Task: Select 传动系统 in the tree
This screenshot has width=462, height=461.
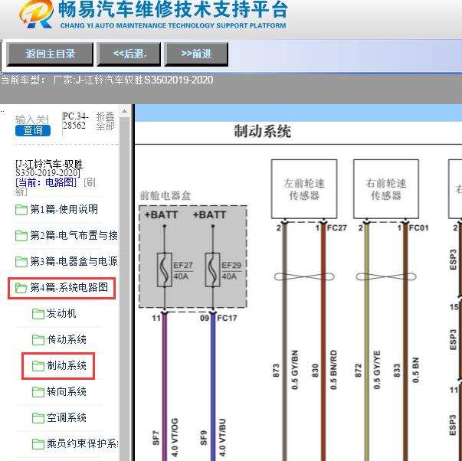Action: [67, 339]
